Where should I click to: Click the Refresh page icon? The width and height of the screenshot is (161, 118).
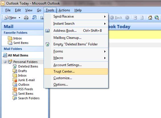pyautogui.click(x=142, y=18)
